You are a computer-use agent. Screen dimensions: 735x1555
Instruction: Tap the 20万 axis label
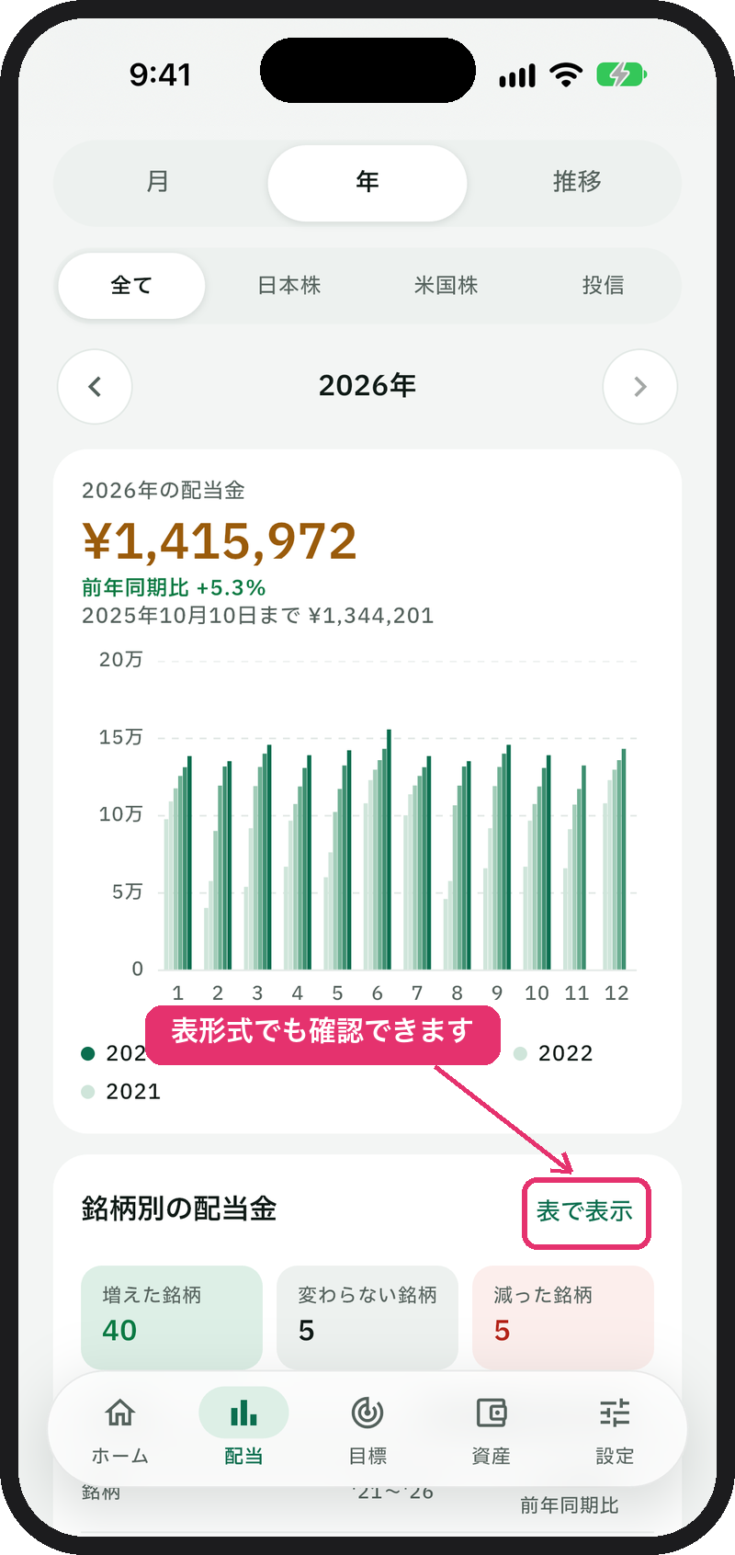pyautogui.click(x=121, y=660)
